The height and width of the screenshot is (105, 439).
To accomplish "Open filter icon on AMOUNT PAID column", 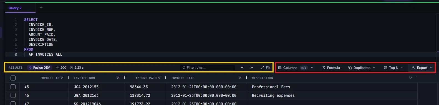I will point(159,78).
